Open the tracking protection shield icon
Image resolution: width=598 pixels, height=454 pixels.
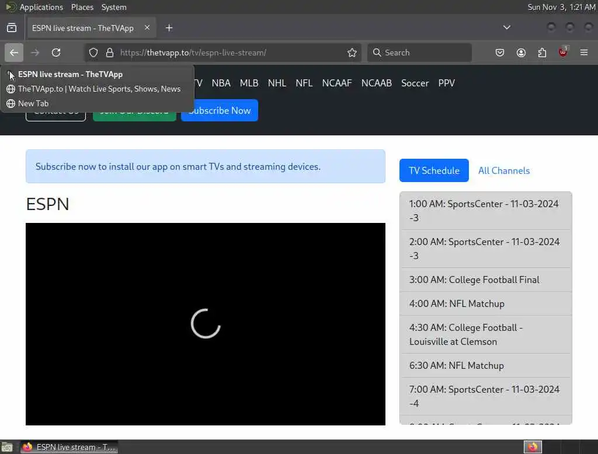[x=93, y=53]
